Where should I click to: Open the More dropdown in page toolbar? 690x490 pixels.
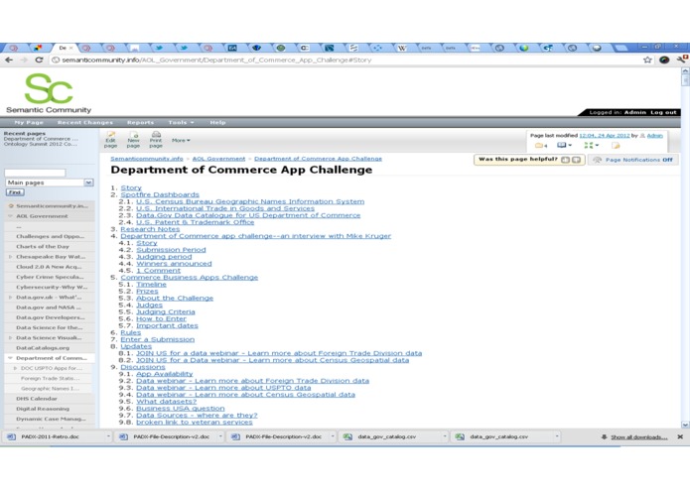pos(181,140)
